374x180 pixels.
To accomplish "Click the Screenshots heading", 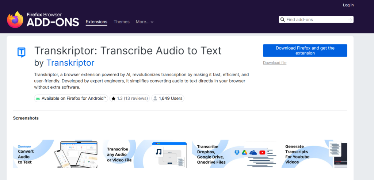I will [26, 118].
